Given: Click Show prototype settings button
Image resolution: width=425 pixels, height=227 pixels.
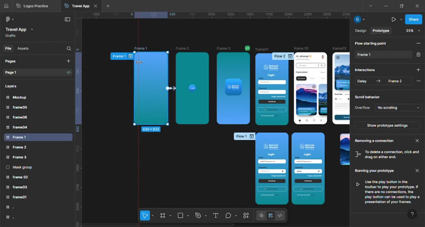Looking at the screenshot, I should click(387, 126).
